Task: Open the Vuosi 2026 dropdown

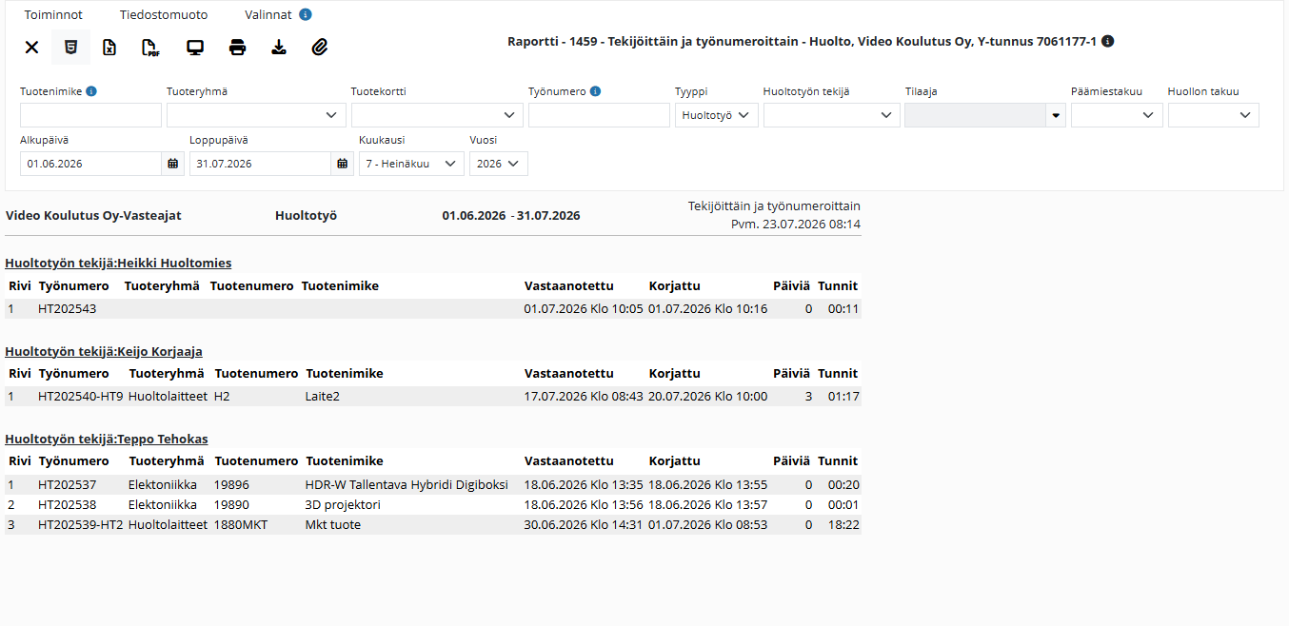Action: 499,164
